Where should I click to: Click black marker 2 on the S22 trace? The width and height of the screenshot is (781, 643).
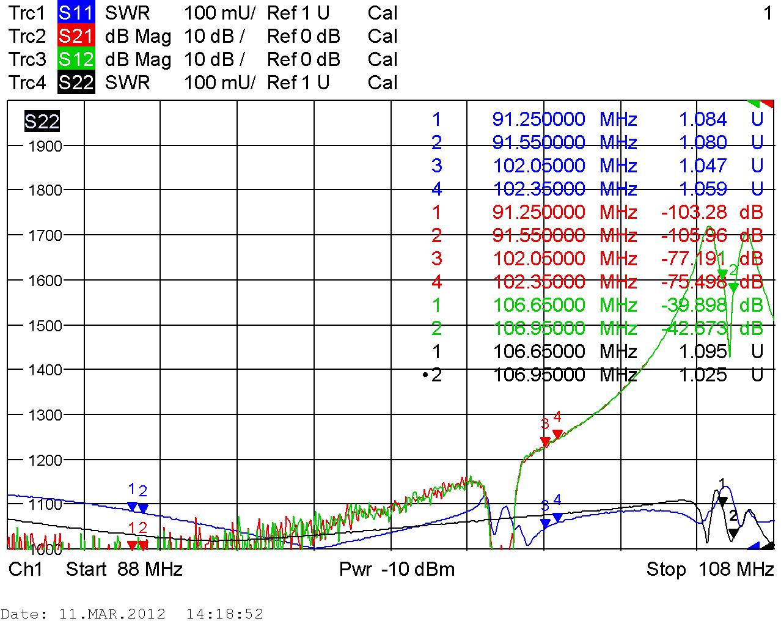point(734,532)
